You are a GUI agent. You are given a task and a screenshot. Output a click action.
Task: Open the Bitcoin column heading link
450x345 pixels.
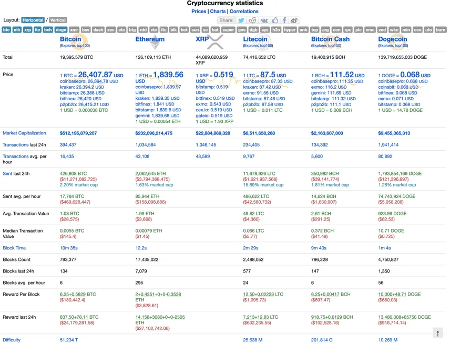coord(70,39)
